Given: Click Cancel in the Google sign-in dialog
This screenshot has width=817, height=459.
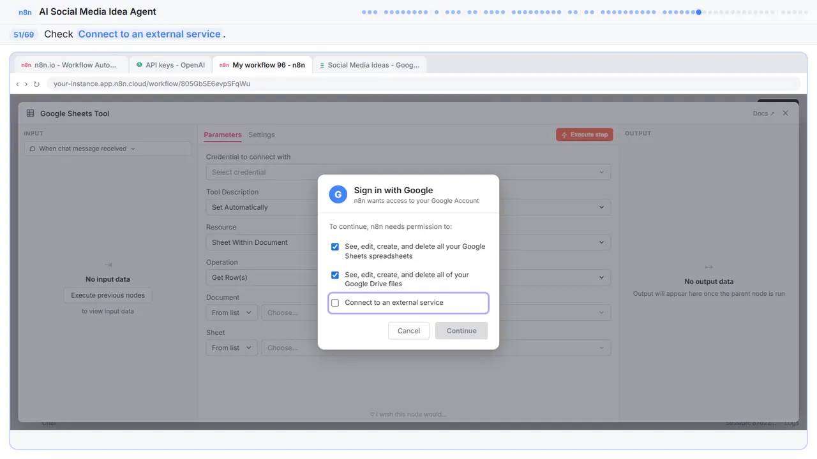Looking at the screenshot, I should 408,331.
